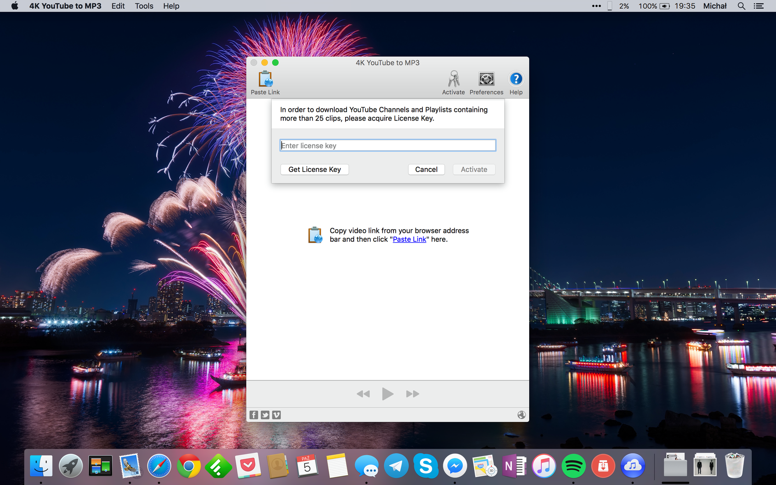Open the Apple menu
Image resolution: width=776 pixels, height=485 pixels.
(14, 6)
